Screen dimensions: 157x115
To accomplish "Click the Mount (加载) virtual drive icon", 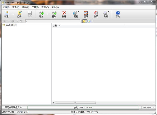I will click(106, 14).
